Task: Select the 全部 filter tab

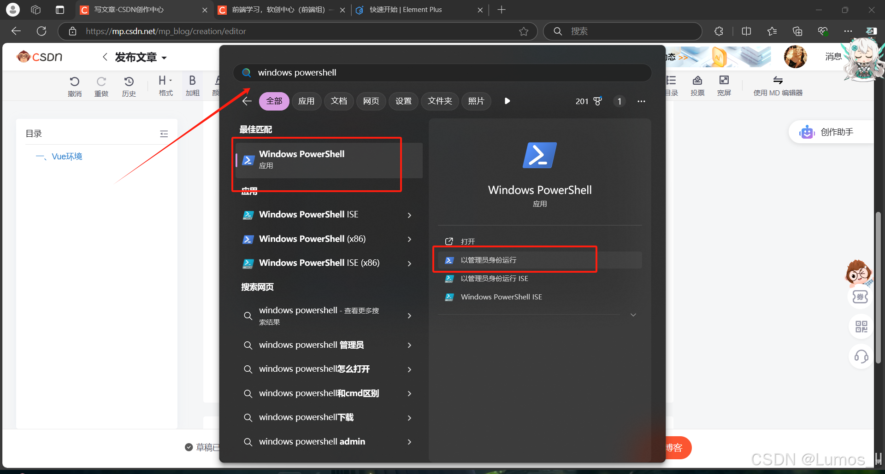Action: (274, 101)
